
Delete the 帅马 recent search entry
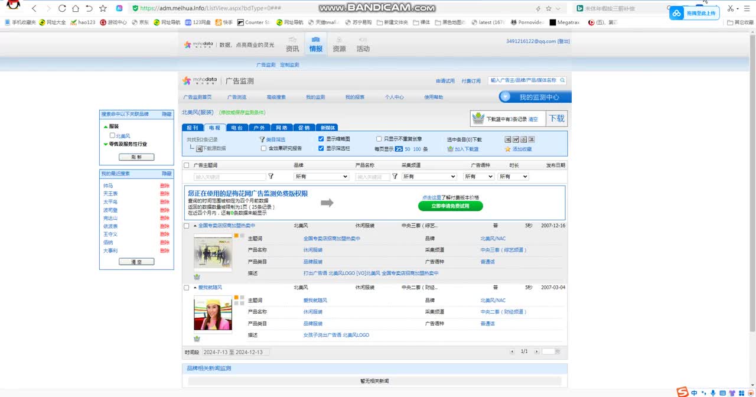pos(165,186)
